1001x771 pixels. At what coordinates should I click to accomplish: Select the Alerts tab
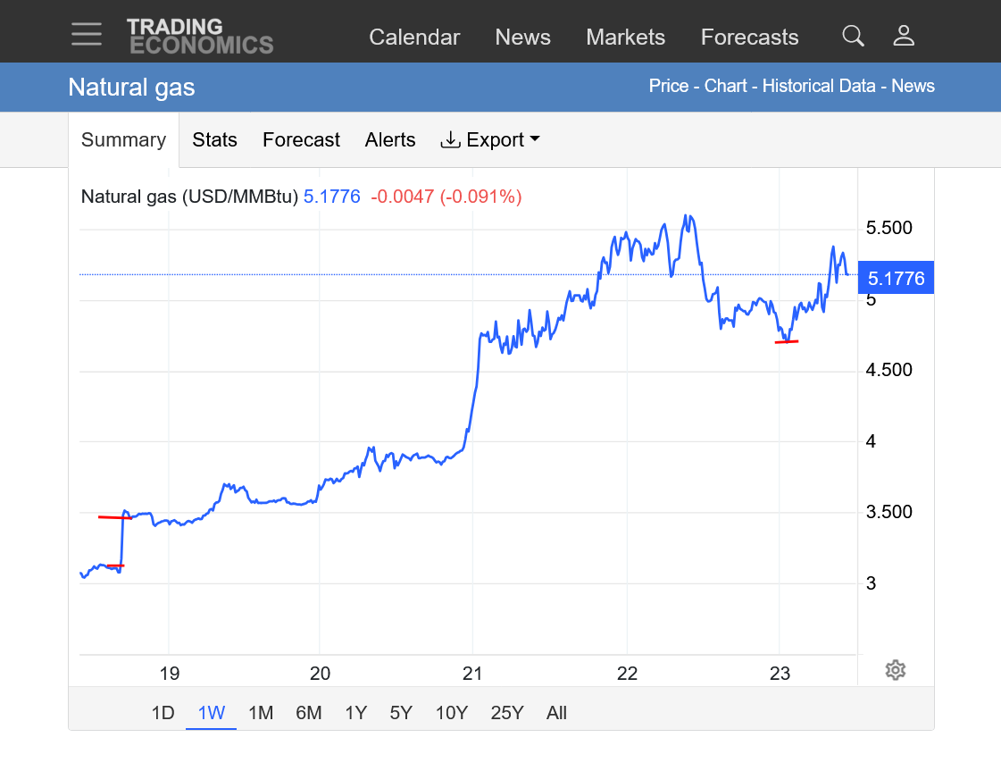(x=390, y=140)
